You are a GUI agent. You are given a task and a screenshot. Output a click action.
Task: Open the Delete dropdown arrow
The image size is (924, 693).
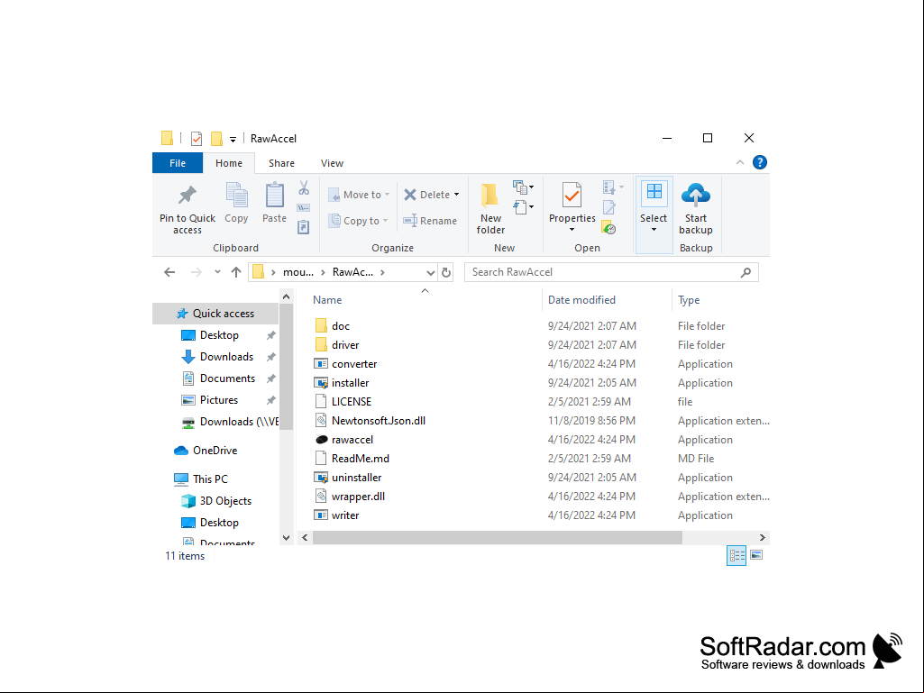457,195
